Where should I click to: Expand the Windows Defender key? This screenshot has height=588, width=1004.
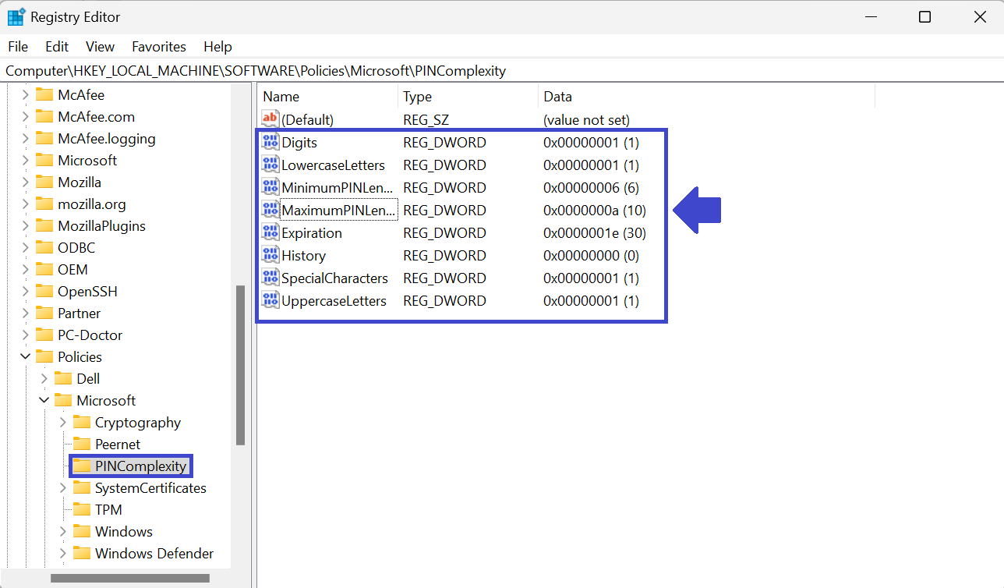63,554
